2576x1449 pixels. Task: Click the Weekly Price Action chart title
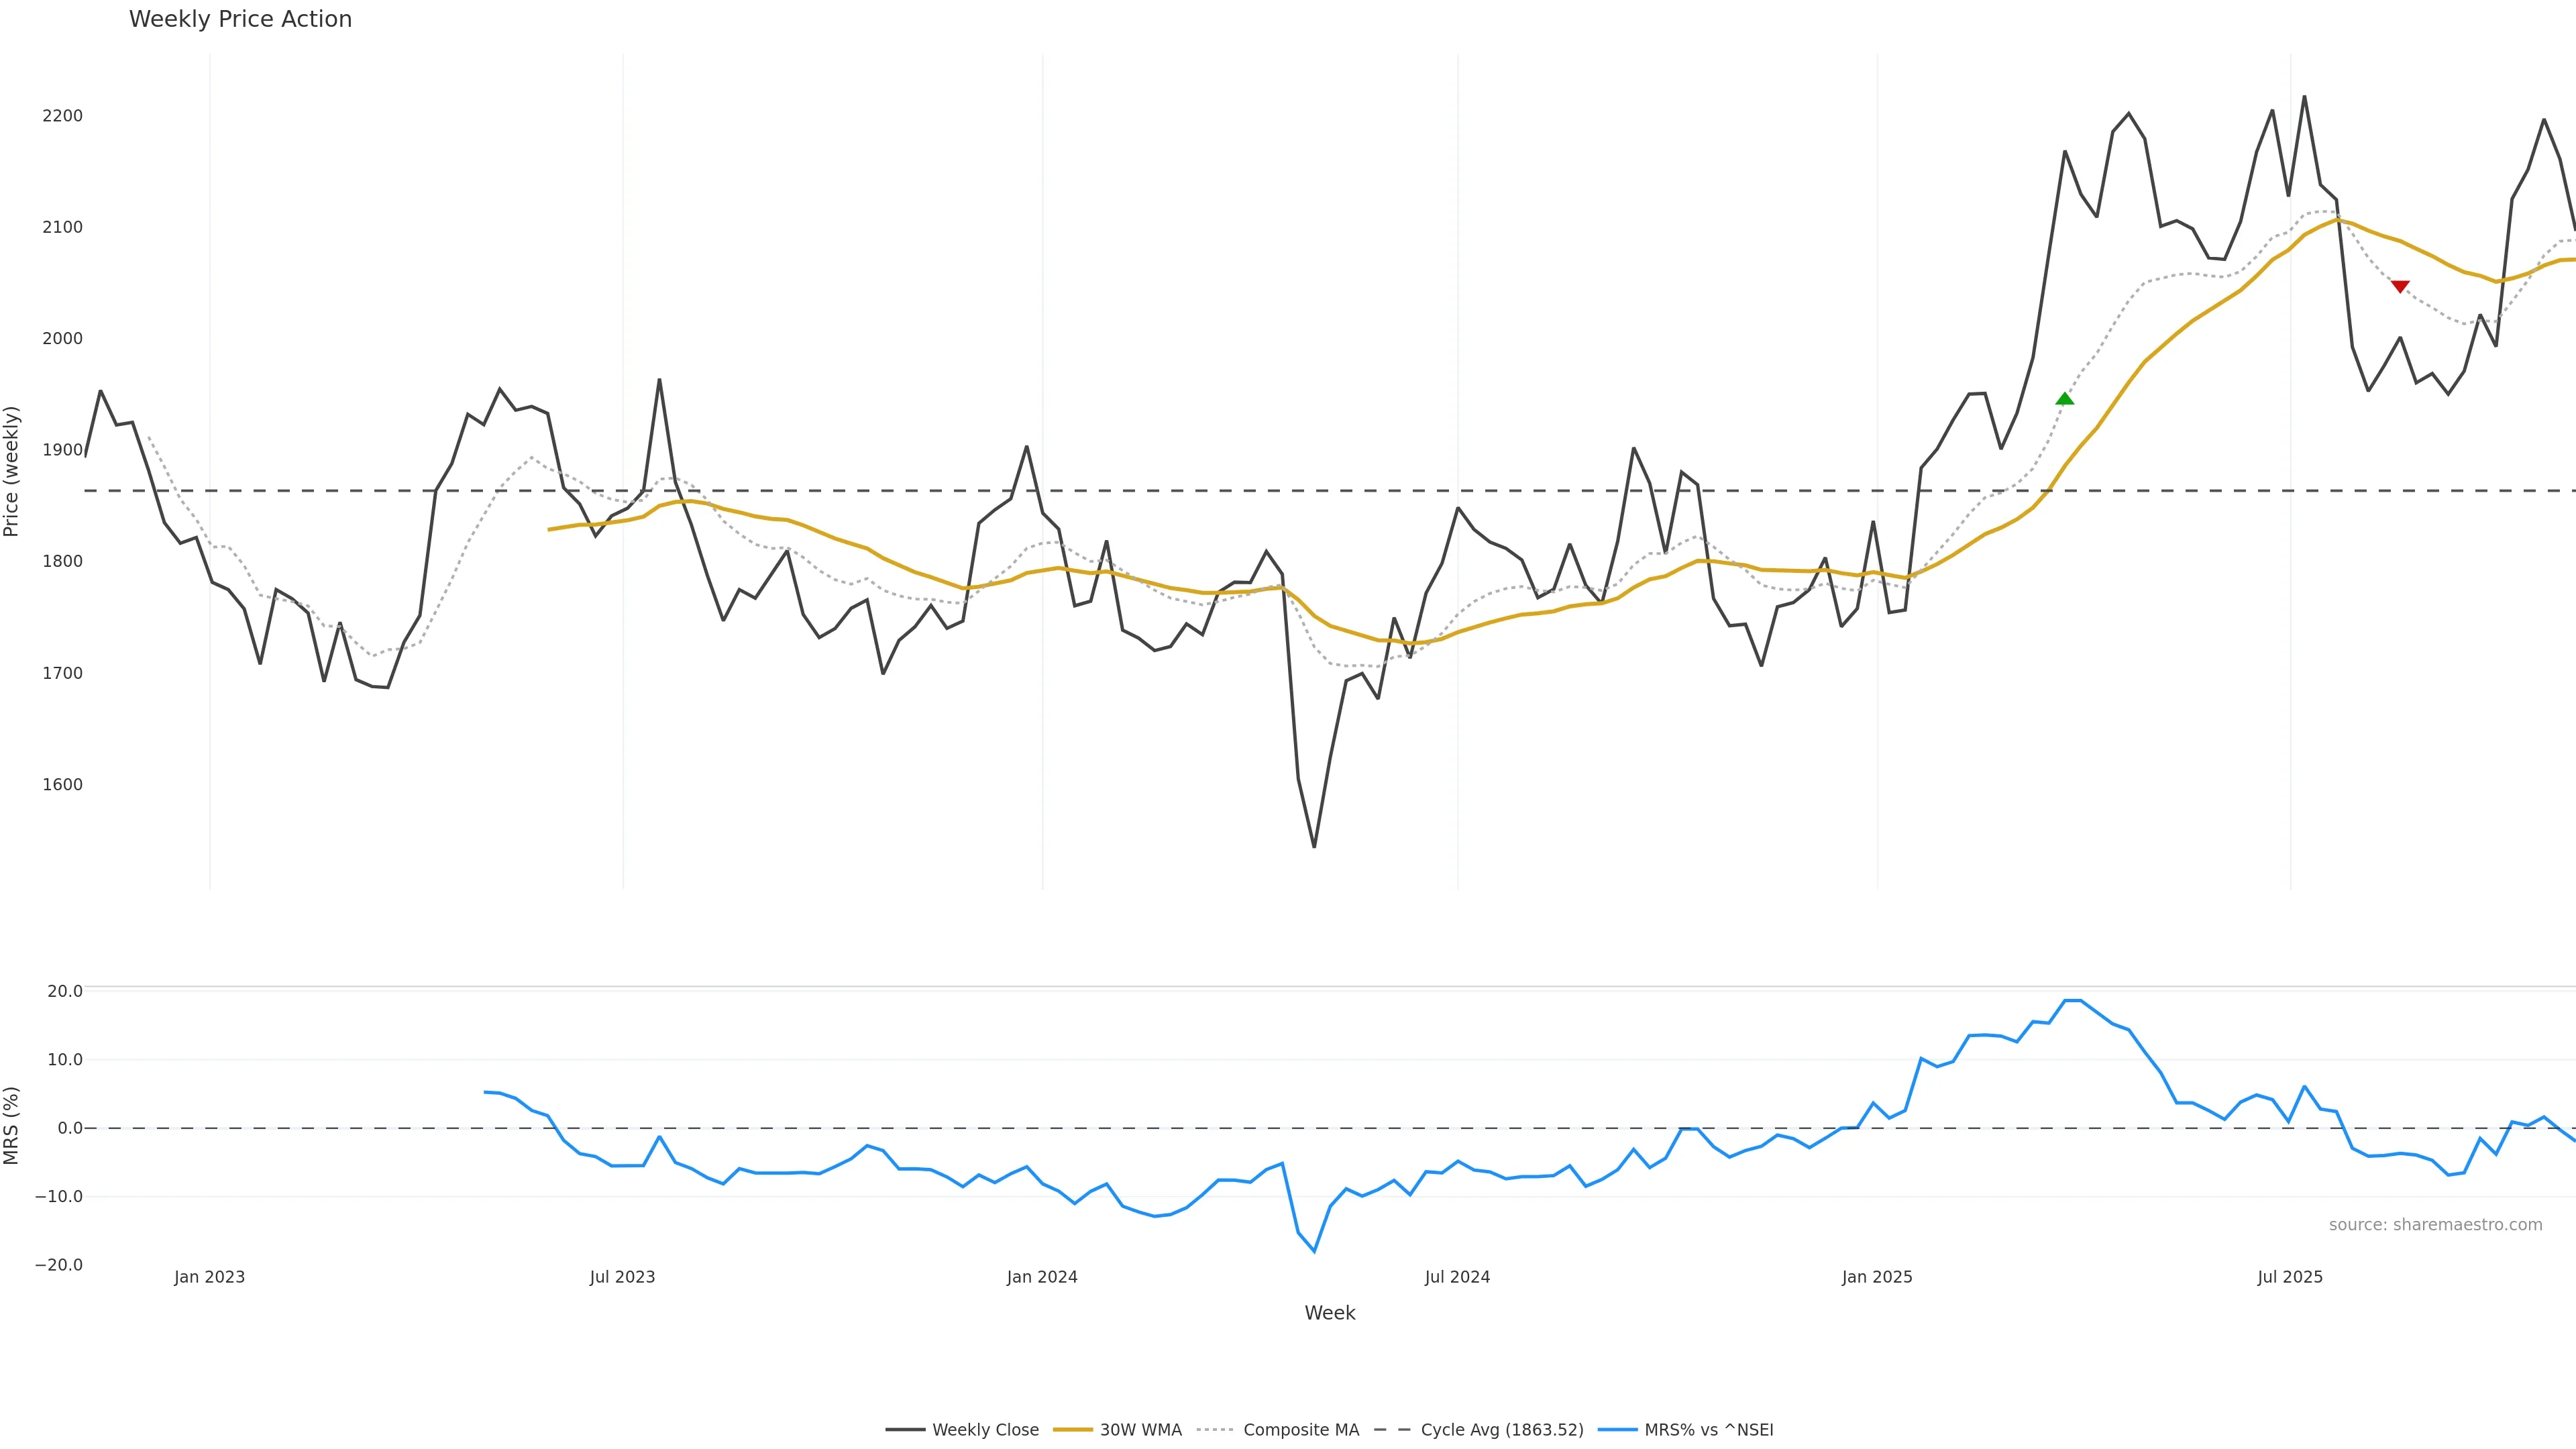click(x=240, y=19)
